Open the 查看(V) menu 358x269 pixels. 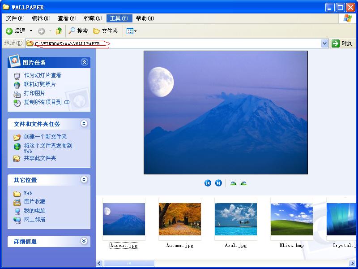pyautogui.click(x=67, y=18)
